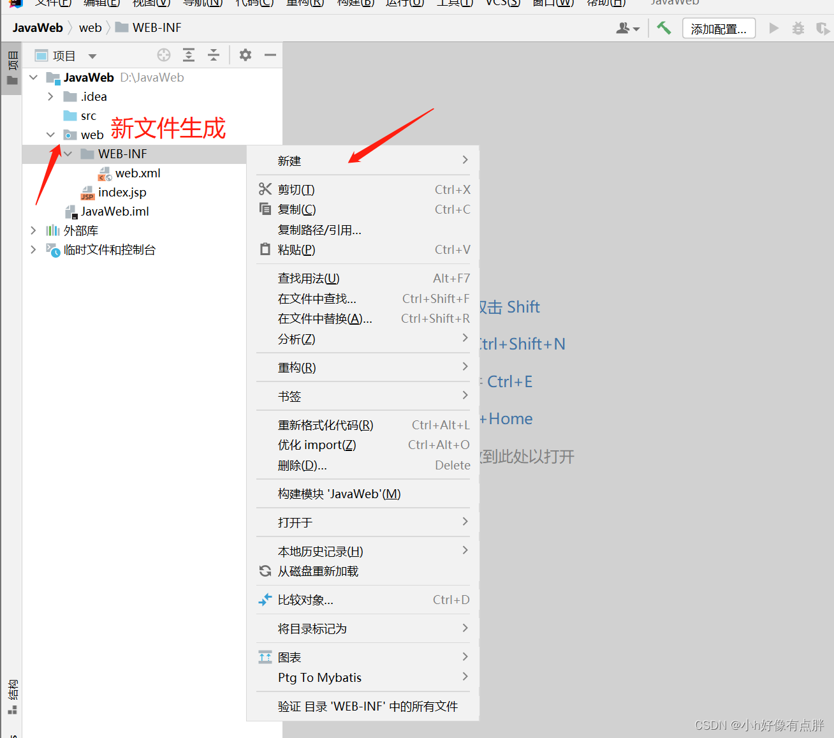The image size is (834, 738).
Task: Open the 文件(F) menu
Action: tap(53, 3)
